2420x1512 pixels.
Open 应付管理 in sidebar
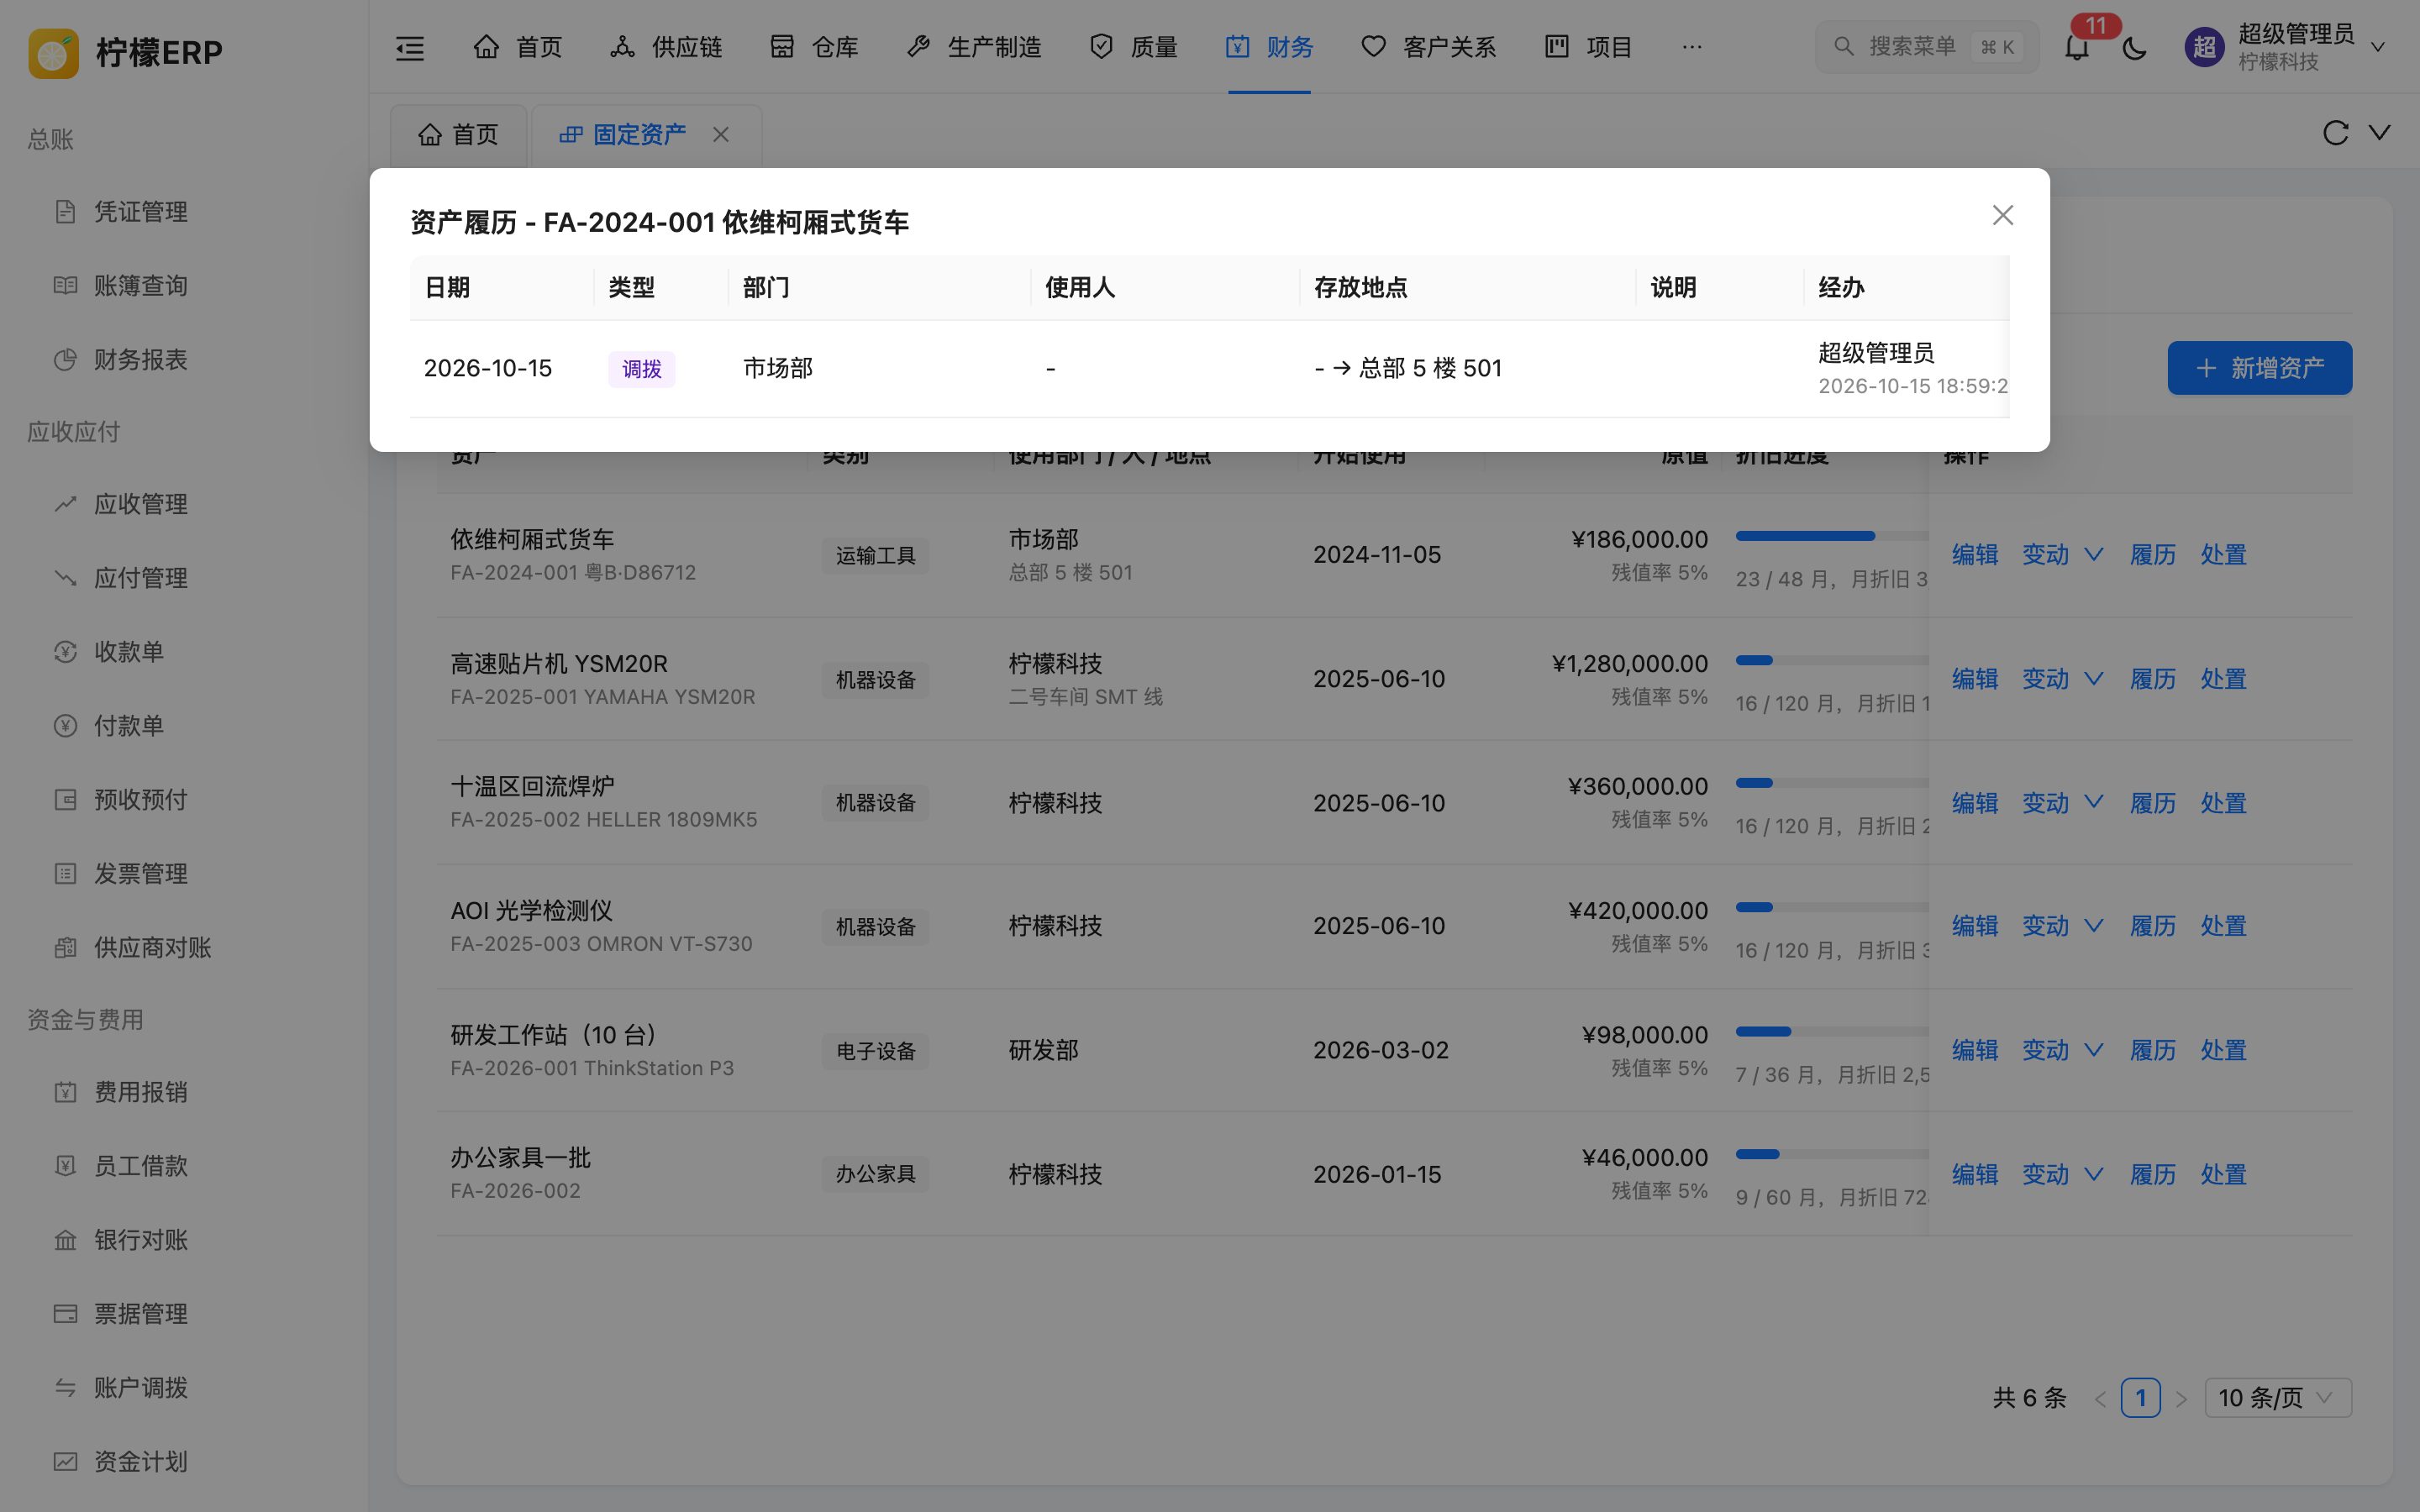141,578
